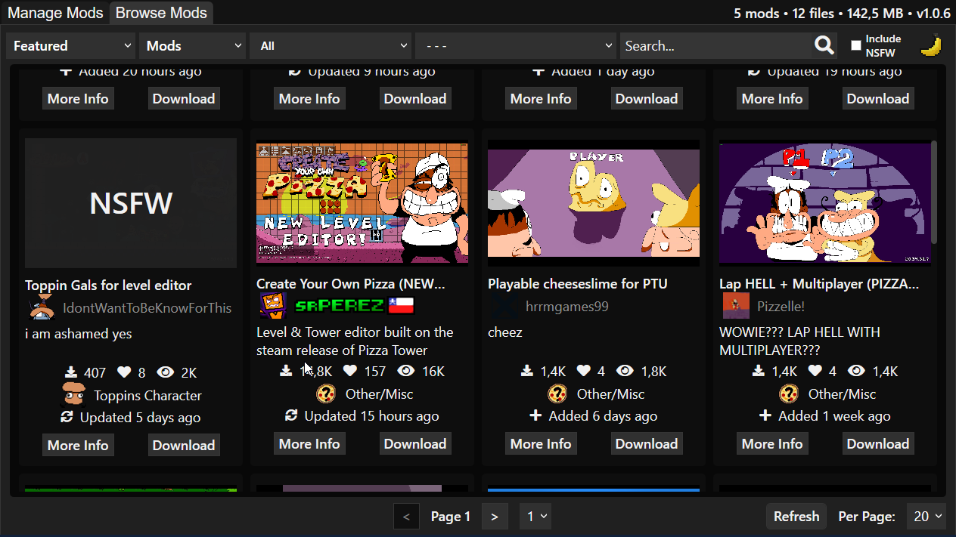The width and height of the screenshot is (956, 537).
Task: Click the Other/Misc icon on Lap HELL card
Action: click(x=789, y=393)
